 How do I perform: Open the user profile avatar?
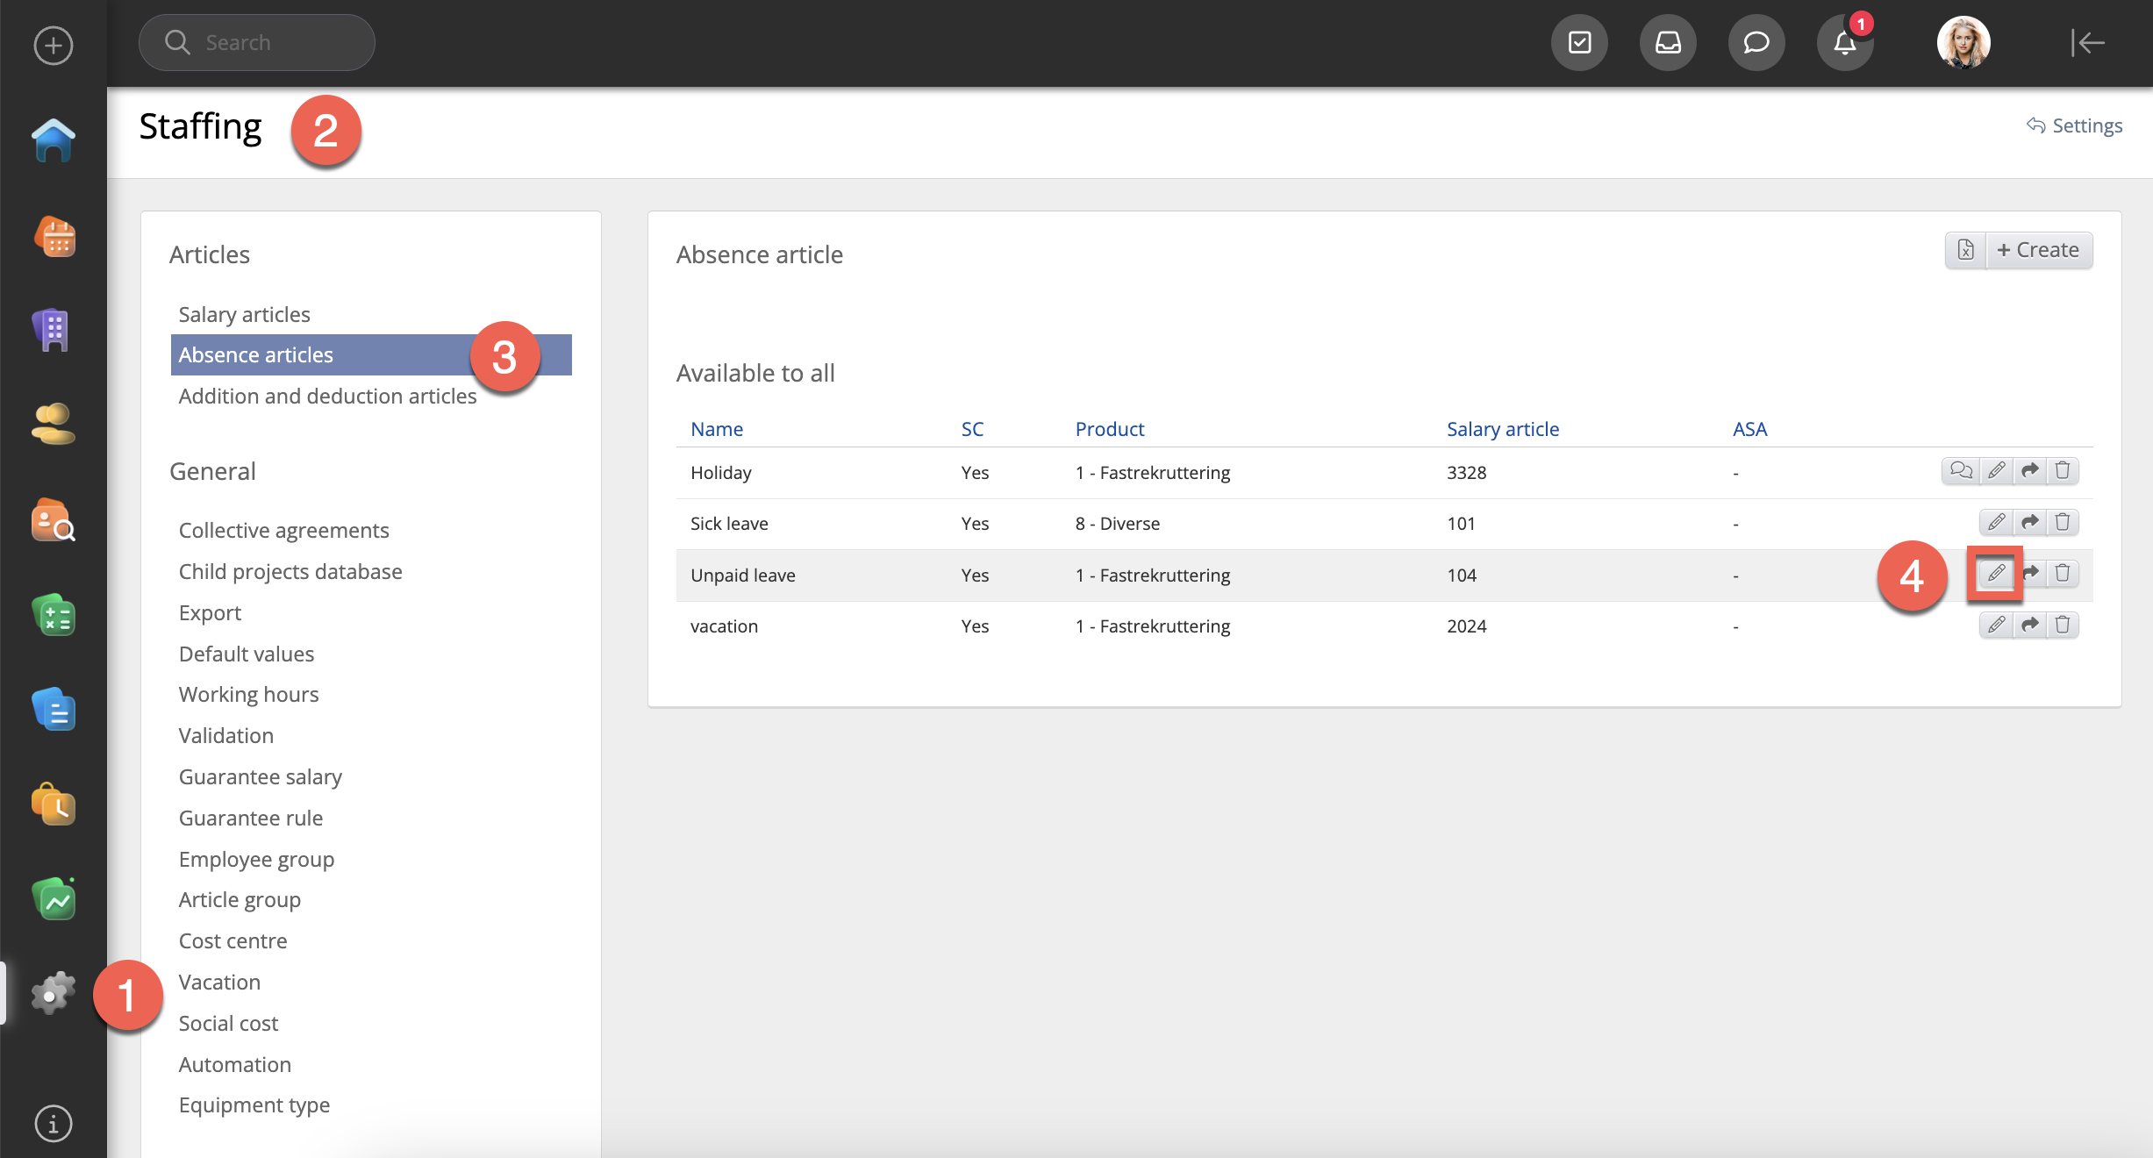pyautogui.click(x=1963, y=43)
